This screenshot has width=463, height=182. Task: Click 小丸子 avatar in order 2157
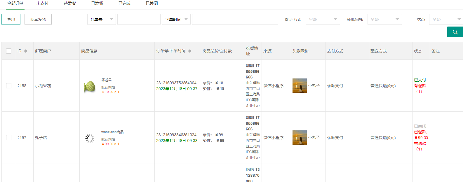click(300, 138)
